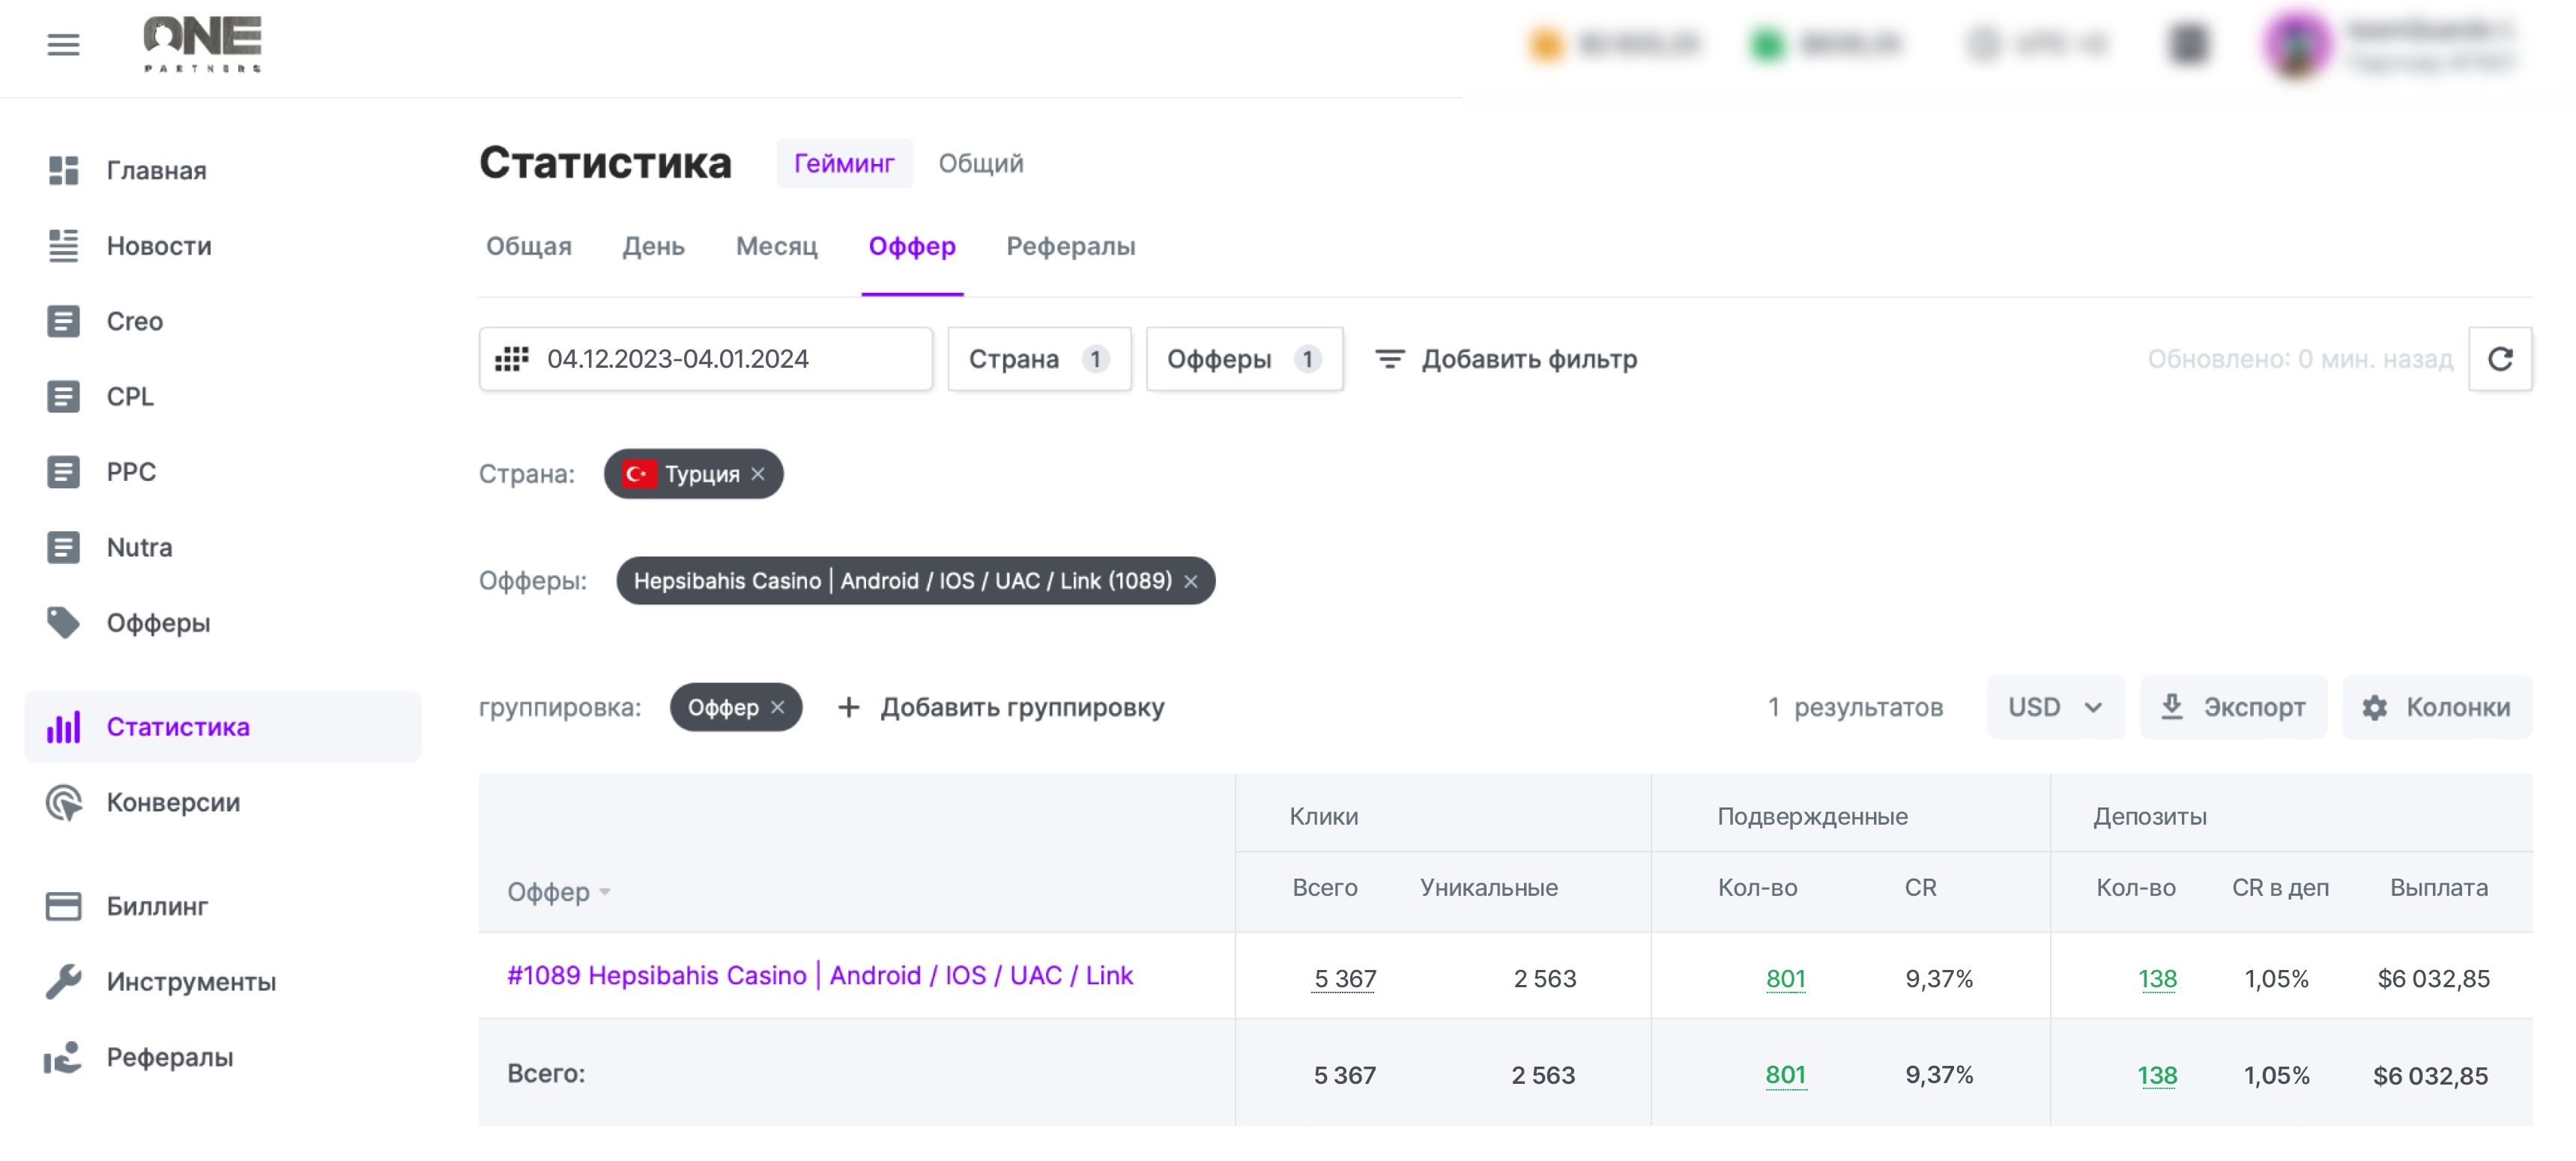Screen dimensions: 2576x1161
Task: Open Биллинг in sidebar
Action: [158, 906]
